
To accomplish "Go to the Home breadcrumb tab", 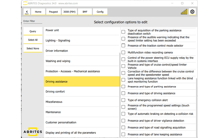I will [38, 12].
